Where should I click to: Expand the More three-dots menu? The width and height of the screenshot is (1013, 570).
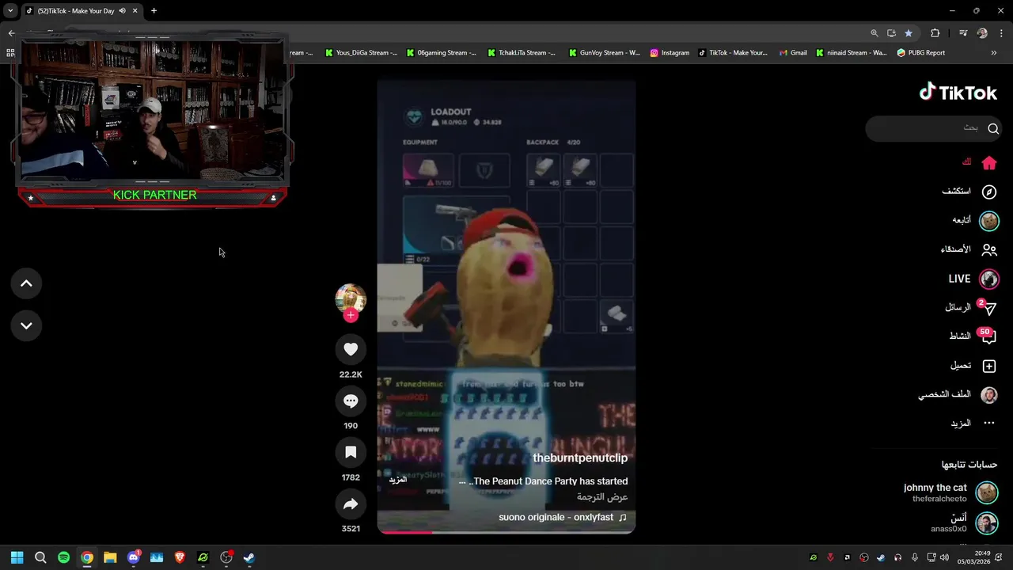click(x=989, y=424)
